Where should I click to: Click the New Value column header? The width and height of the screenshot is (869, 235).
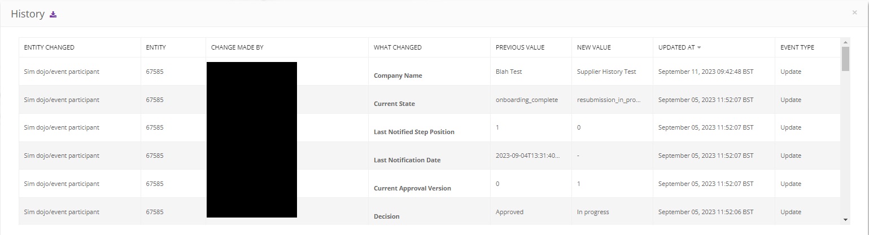(x=594, y=47)
